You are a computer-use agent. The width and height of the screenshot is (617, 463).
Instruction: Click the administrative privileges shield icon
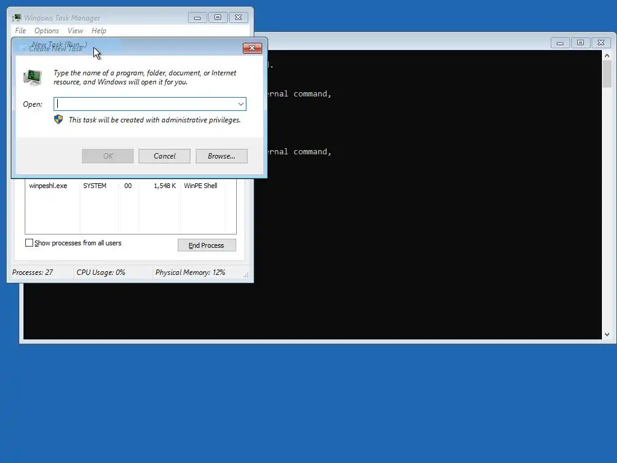pos(58,119)
